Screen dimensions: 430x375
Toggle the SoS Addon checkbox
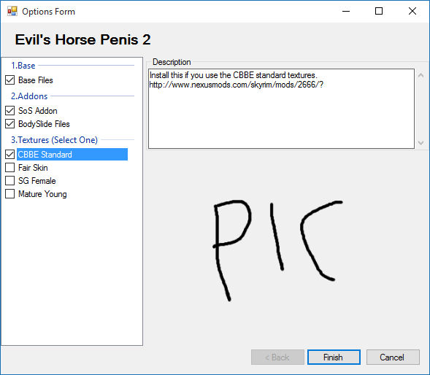[10, 111]
